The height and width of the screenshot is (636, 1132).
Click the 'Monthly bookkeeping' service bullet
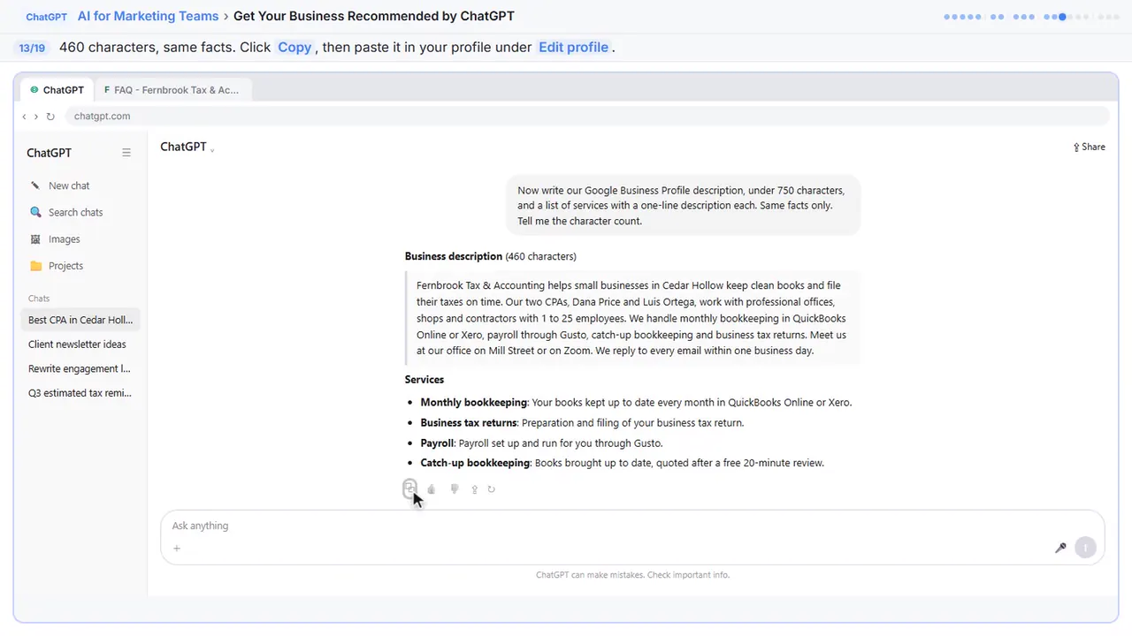tap(636, 403)
